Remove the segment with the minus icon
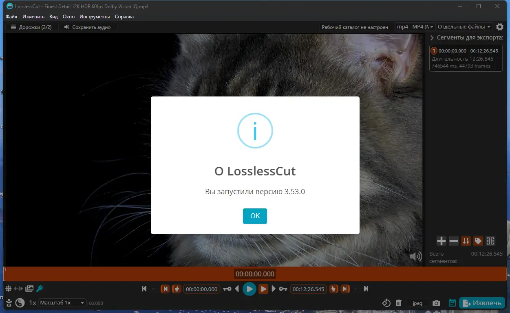Viewport: 510px width, 313px height. (x=454, y=241)
